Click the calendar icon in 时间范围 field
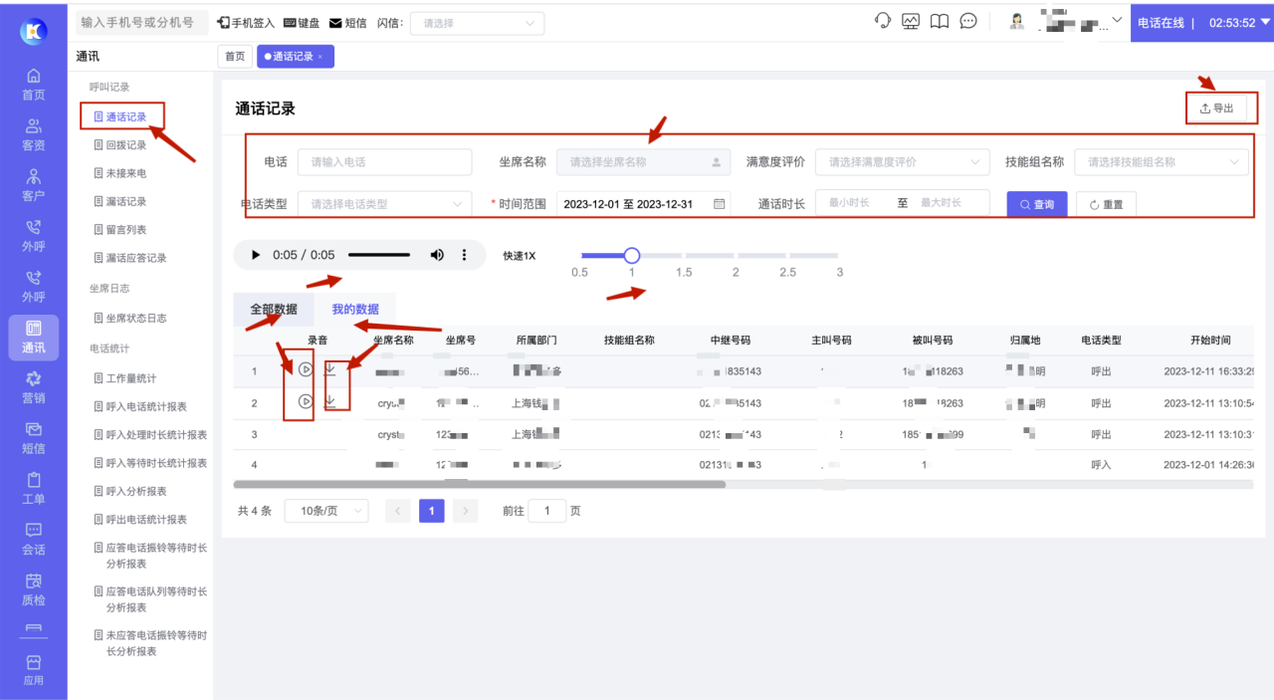 [x=720, y=203]
